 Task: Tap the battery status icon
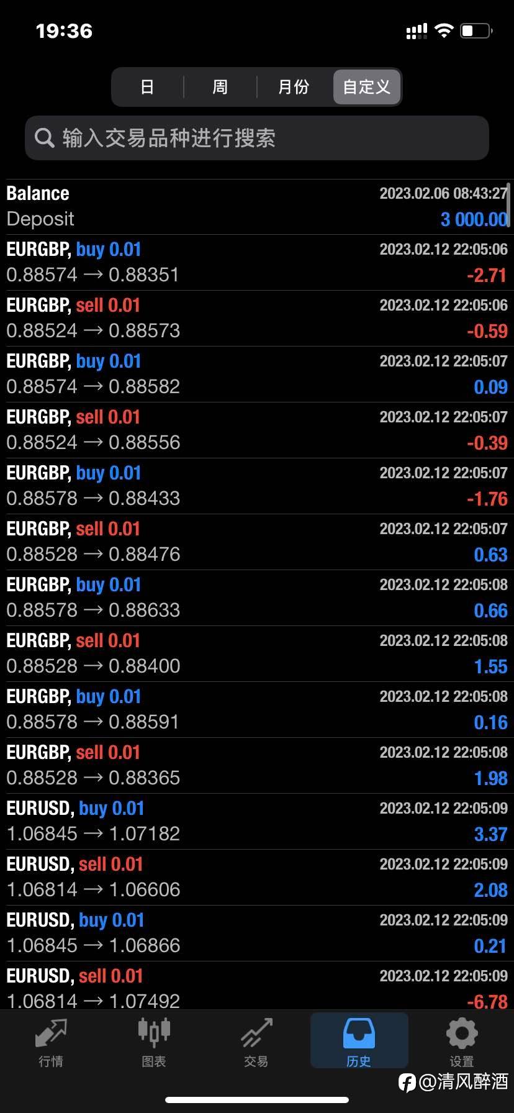pyautogui.click(x=476, y=30)
